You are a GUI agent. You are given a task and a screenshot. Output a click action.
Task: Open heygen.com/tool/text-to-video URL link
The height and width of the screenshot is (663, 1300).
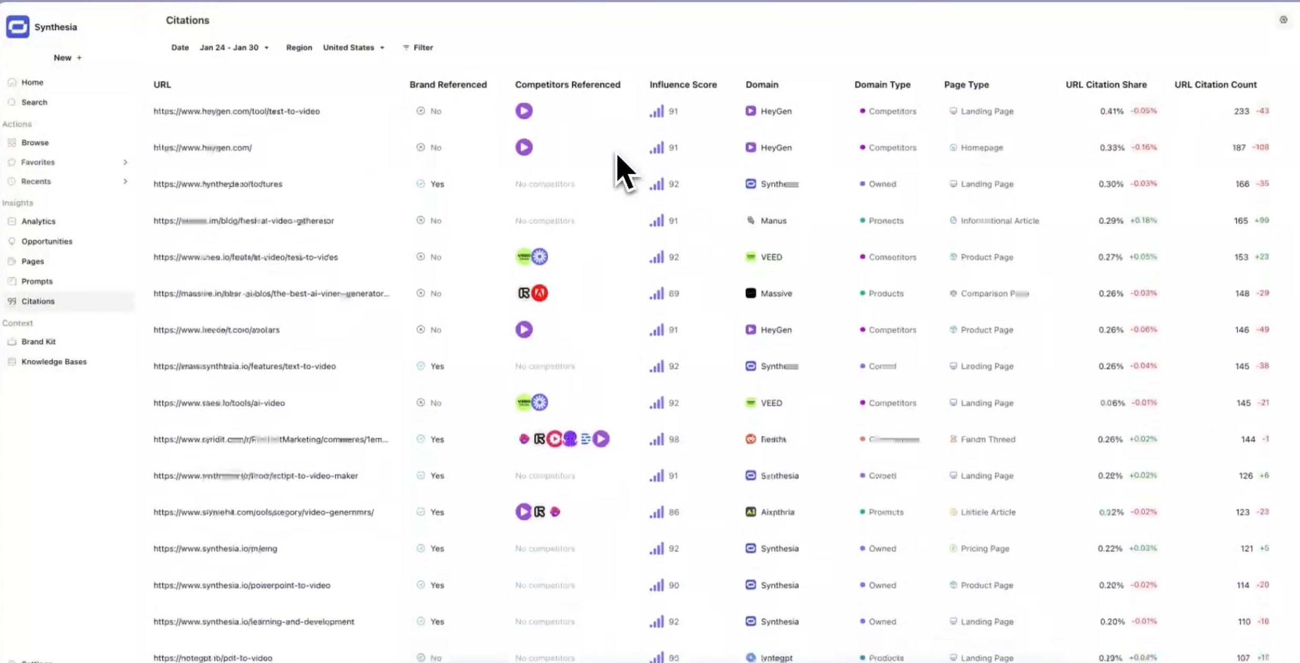point(236,111)
